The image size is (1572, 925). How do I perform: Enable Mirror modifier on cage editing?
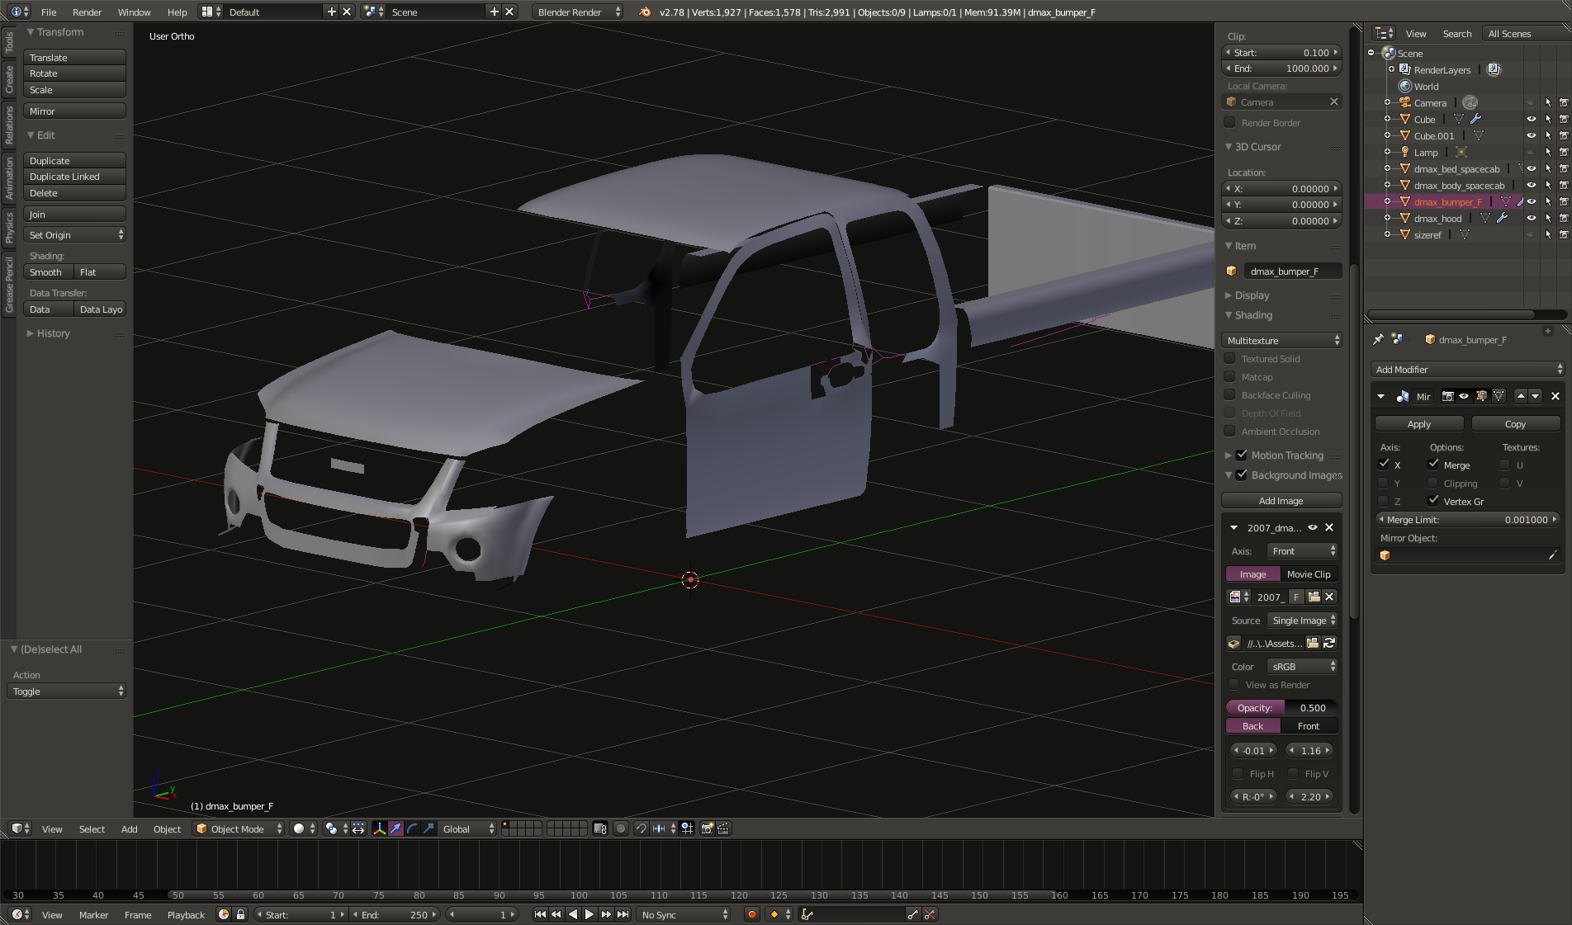click(1499, 397)
